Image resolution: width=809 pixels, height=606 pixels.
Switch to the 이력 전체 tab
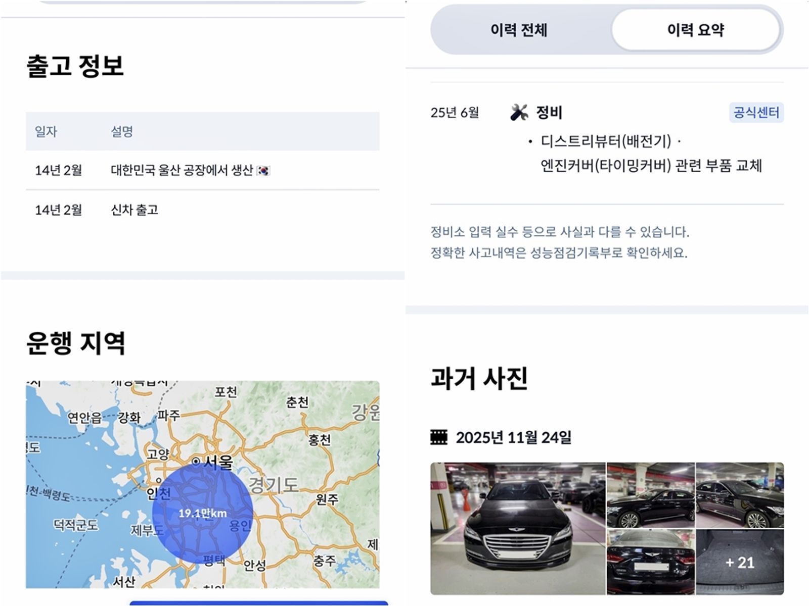(x=519, y=30)
